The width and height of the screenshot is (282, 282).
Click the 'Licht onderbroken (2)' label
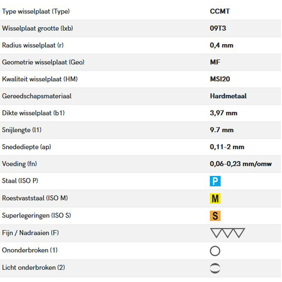point(33,267)
